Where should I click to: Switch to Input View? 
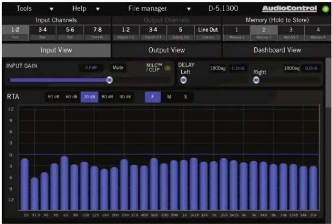[56, 50]
